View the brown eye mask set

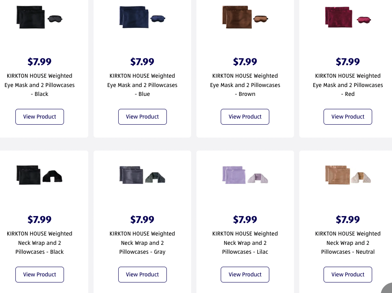click(245, 117)
